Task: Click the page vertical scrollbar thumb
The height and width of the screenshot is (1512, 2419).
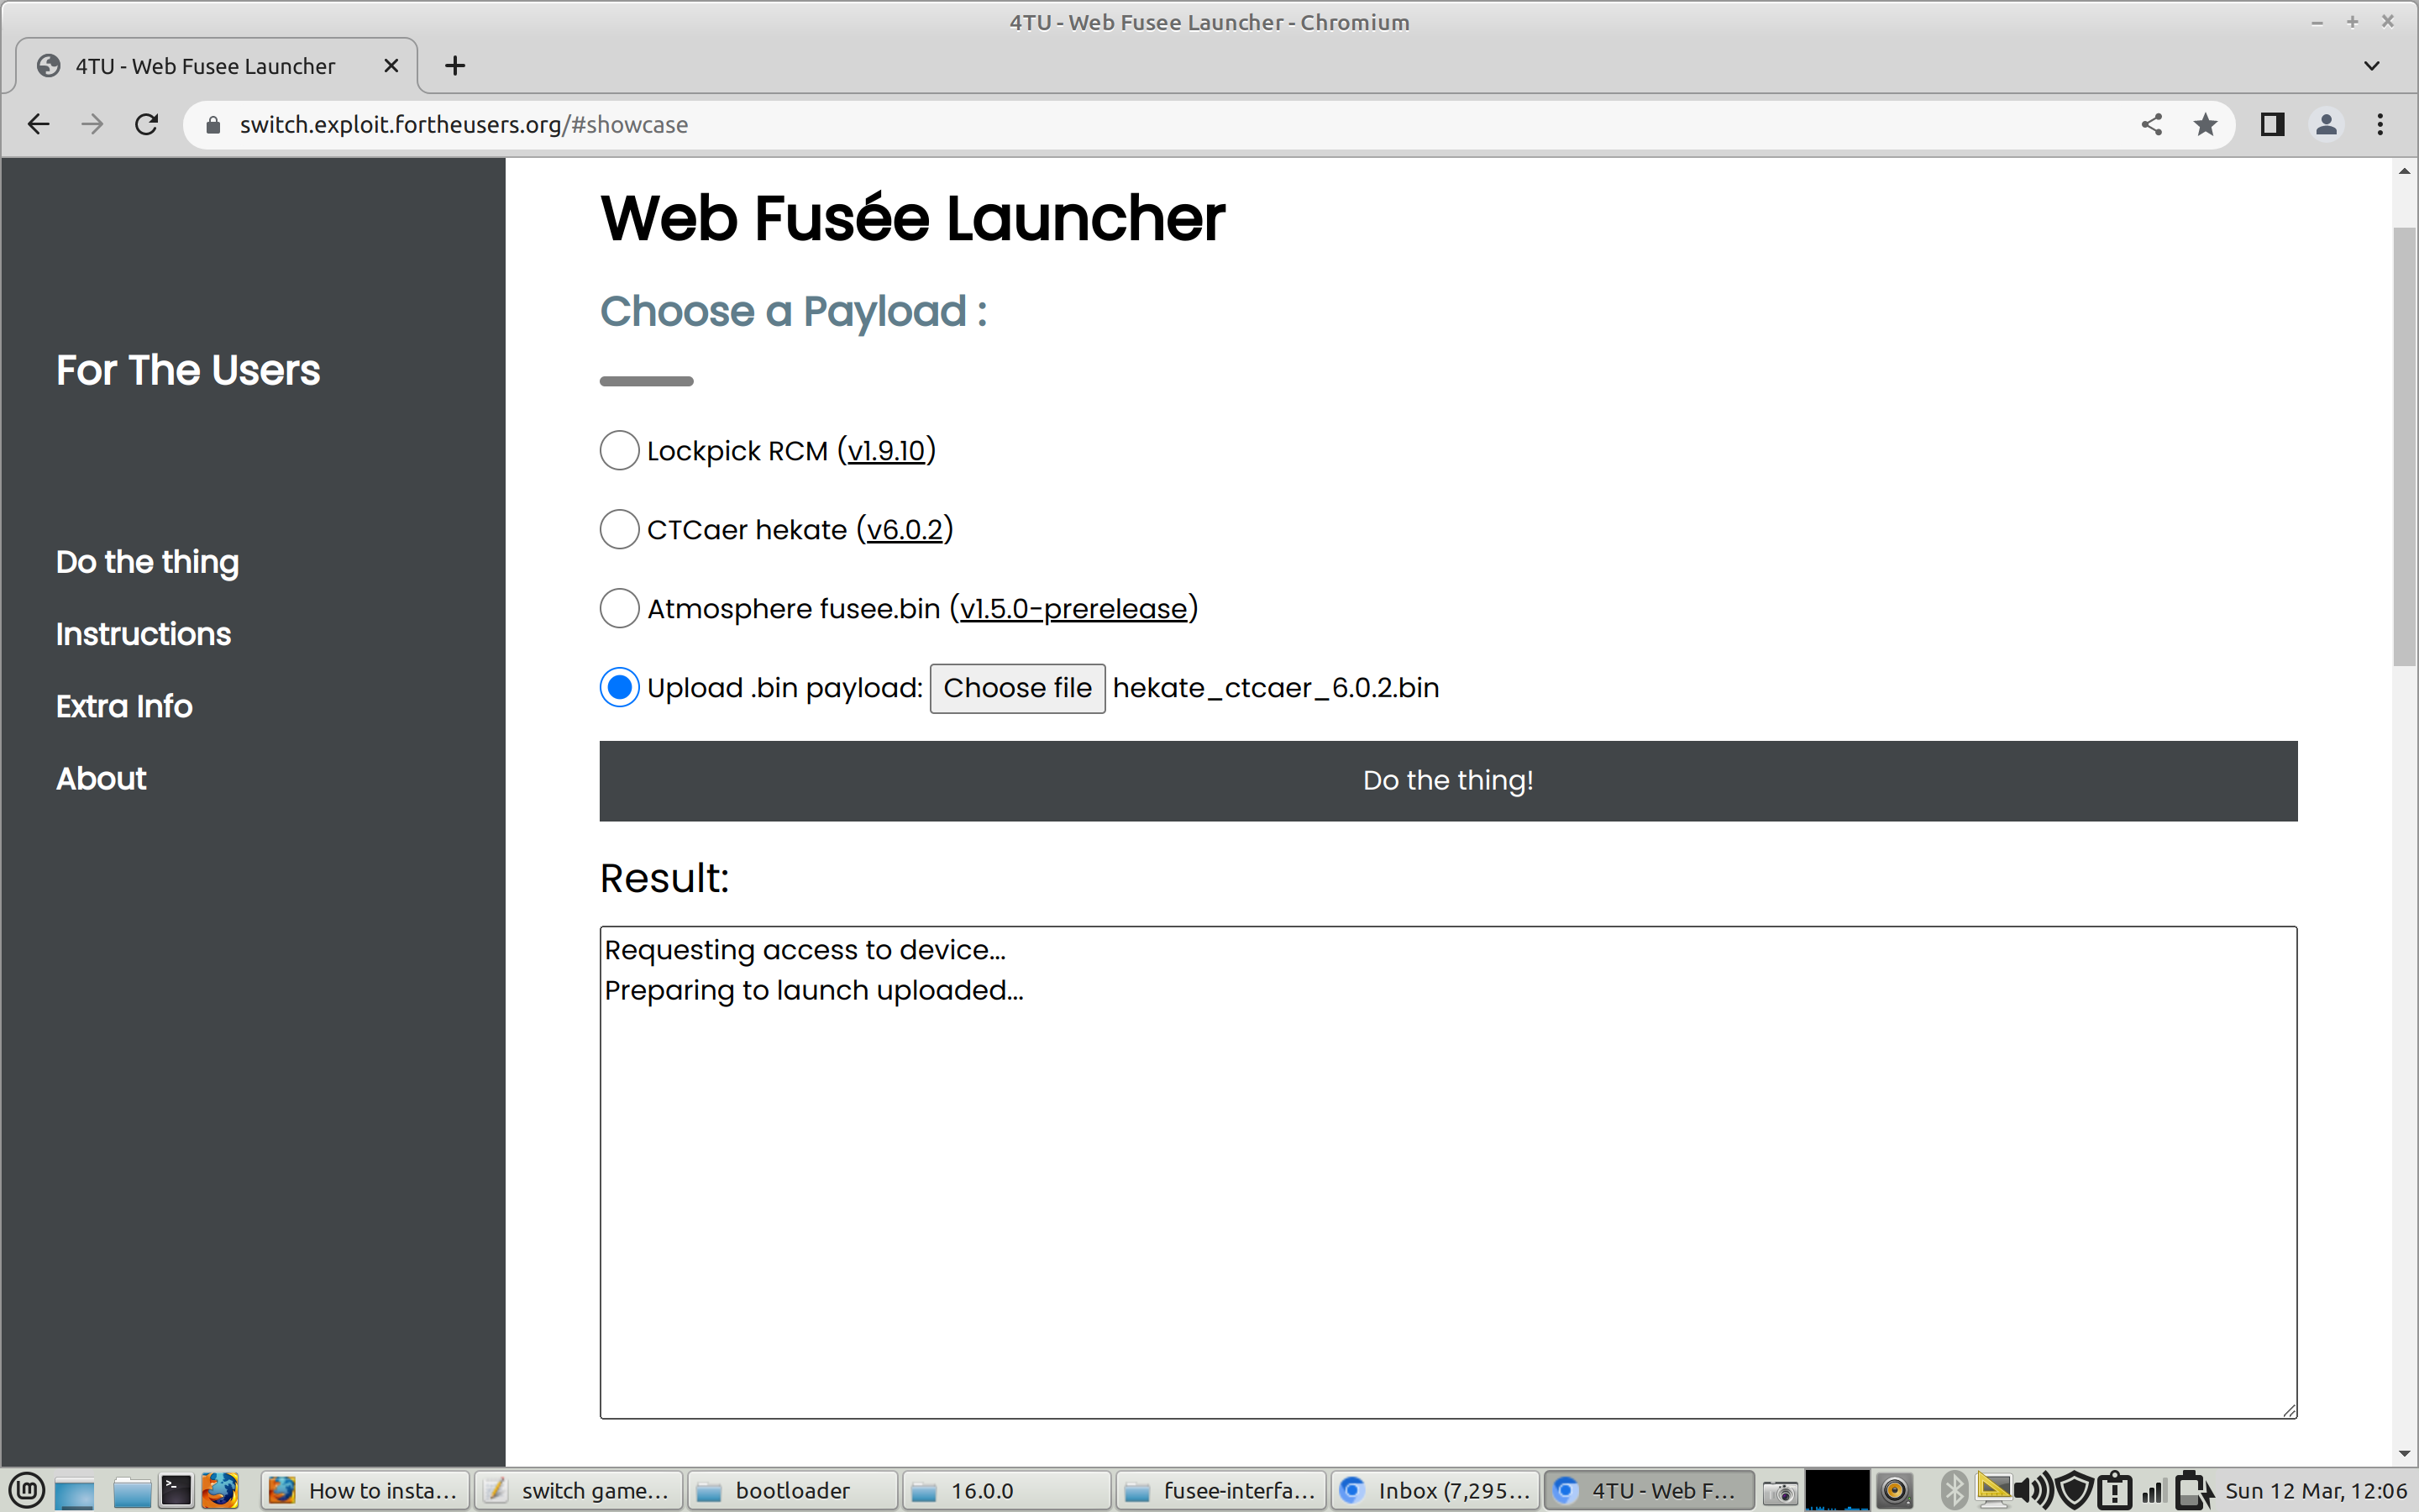Action: (x=2404, y=446)
